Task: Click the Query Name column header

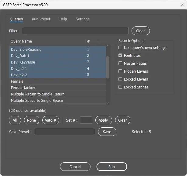Action: pos(47,41)
